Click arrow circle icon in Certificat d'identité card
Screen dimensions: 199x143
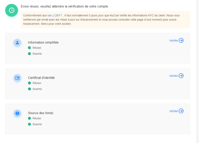181,76
